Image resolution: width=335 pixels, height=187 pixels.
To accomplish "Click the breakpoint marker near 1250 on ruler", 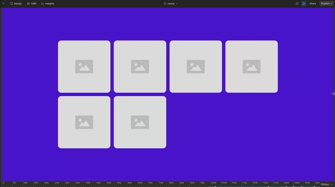I will (x=269, y=186).
